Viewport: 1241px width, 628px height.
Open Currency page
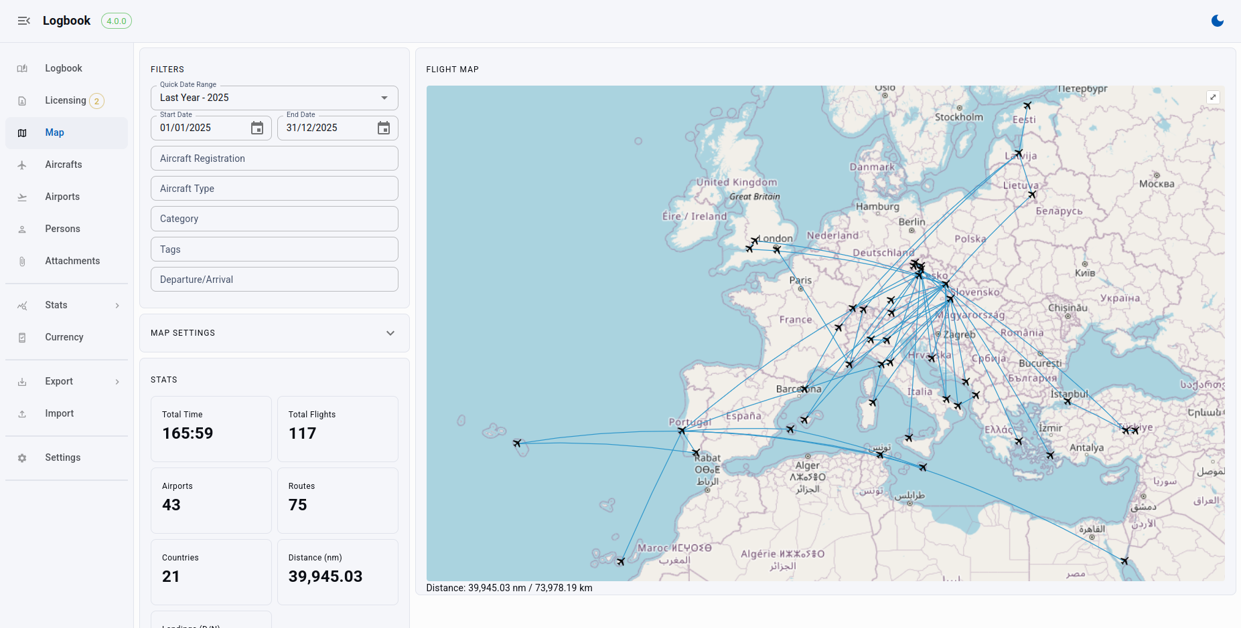pyautogui.click(x=66, y=337)
